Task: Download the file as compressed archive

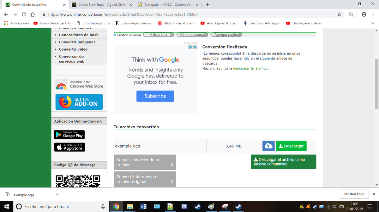Action: click(284, 162)
